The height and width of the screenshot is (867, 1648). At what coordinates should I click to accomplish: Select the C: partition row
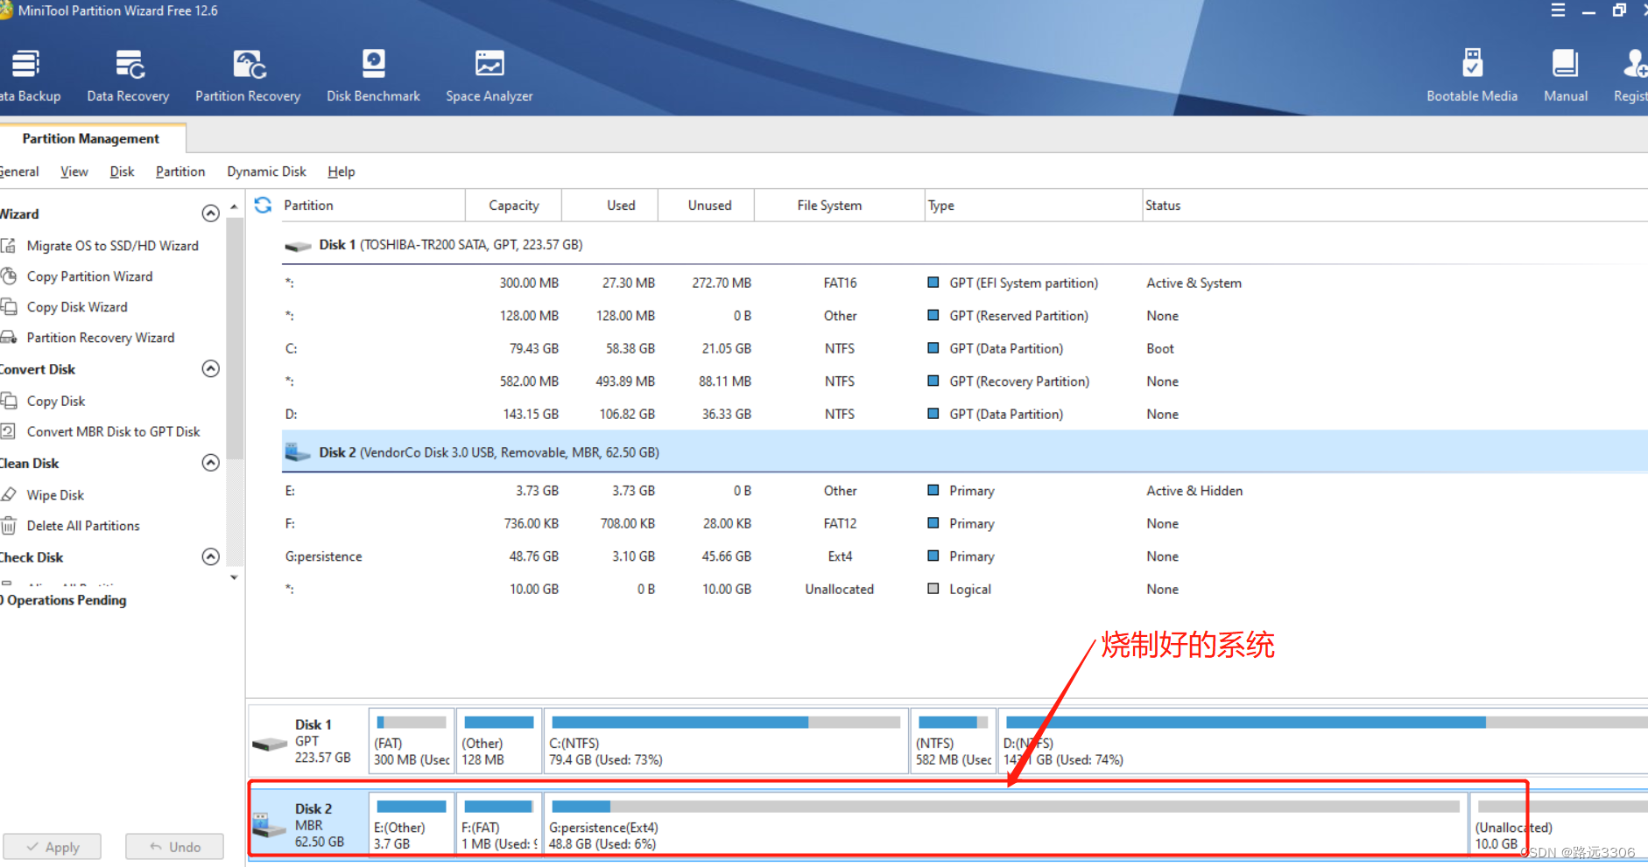pyautogui.click(x=964, y=348)
